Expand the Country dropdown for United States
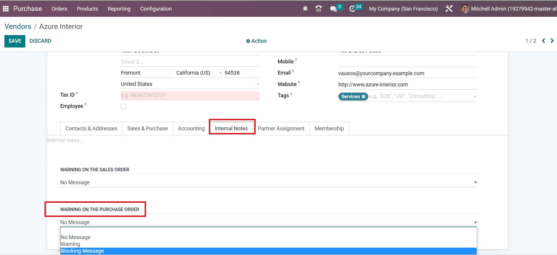Image resolution: width=557 pixels, height=255 pixels. [257, 84]
